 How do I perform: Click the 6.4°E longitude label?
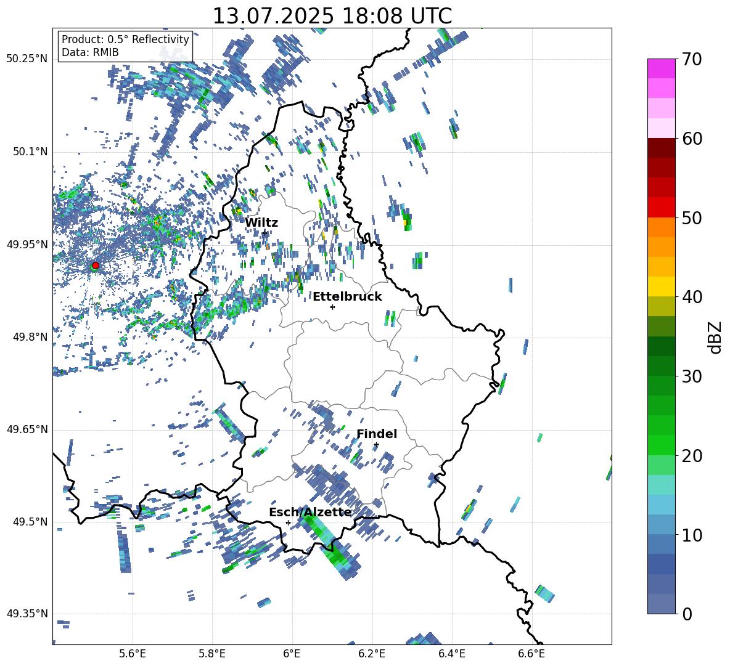(451, 654)
